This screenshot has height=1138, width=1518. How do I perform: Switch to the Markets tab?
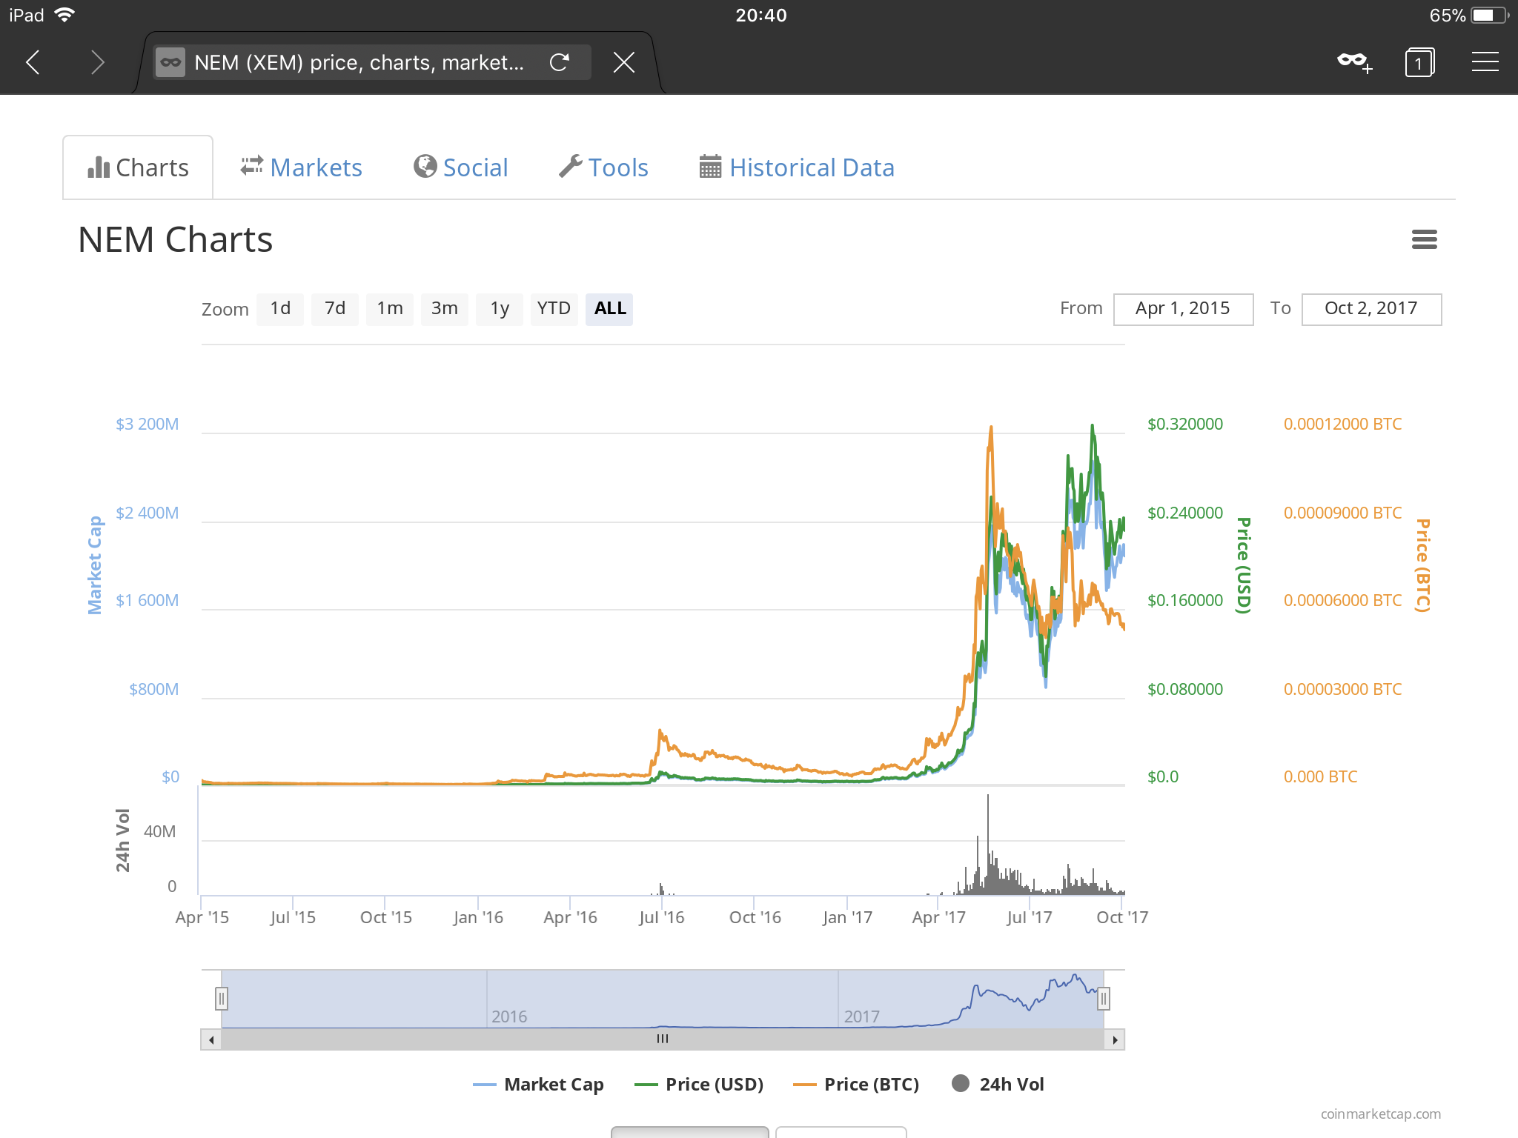[x=301, y=167]
